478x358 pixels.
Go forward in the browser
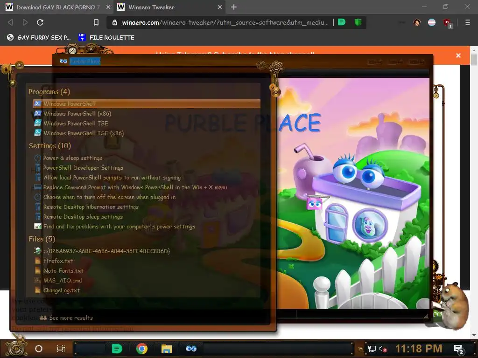coord(25,22)
